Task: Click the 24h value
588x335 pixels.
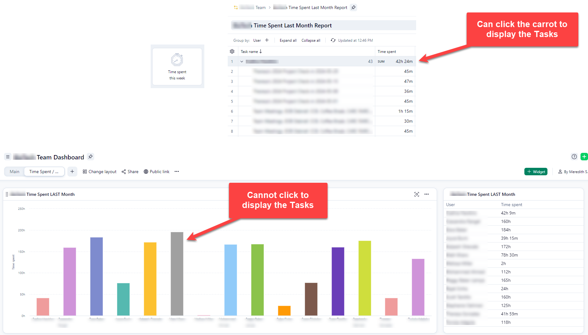Action: pos(504,289)
